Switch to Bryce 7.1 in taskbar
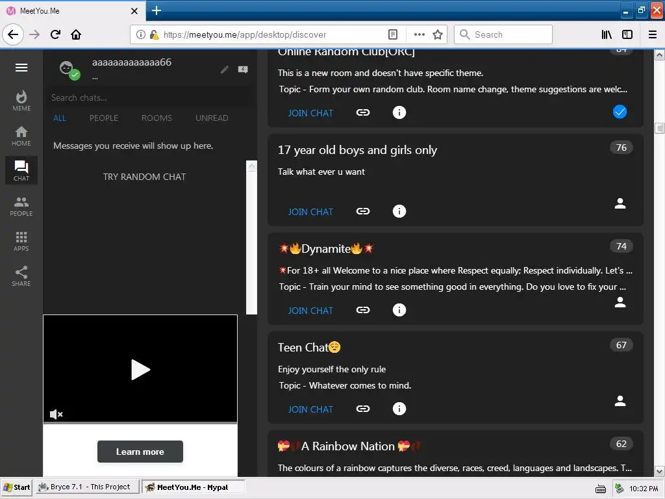This screenshot has width=665, height=499. click(86, 487)
